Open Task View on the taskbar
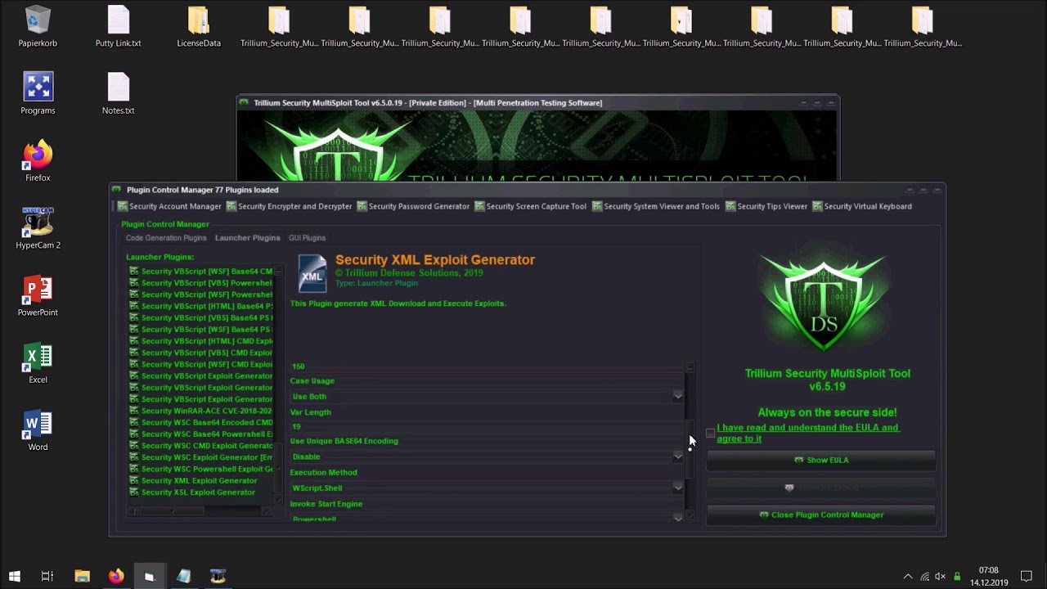The image size is (1047, 589). pos(47,576)
